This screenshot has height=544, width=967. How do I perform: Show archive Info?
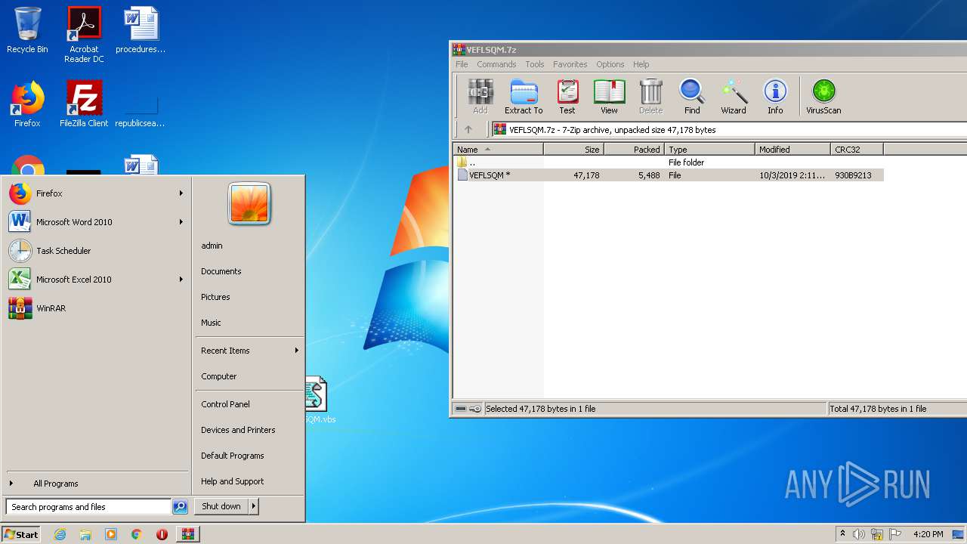[x=775, y=97]
